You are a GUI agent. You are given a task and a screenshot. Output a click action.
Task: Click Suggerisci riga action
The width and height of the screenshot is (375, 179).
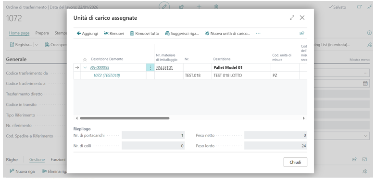(x=182, y=34)
